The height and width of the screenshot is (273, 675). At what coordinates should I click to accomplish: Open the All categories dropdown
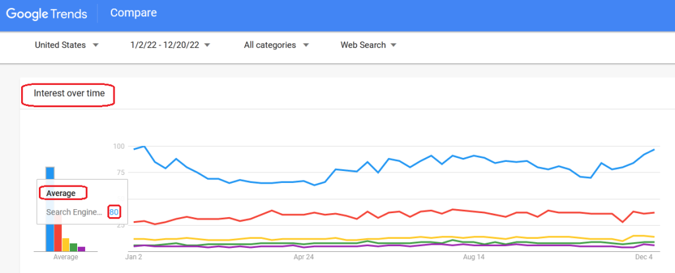[276, 45]
